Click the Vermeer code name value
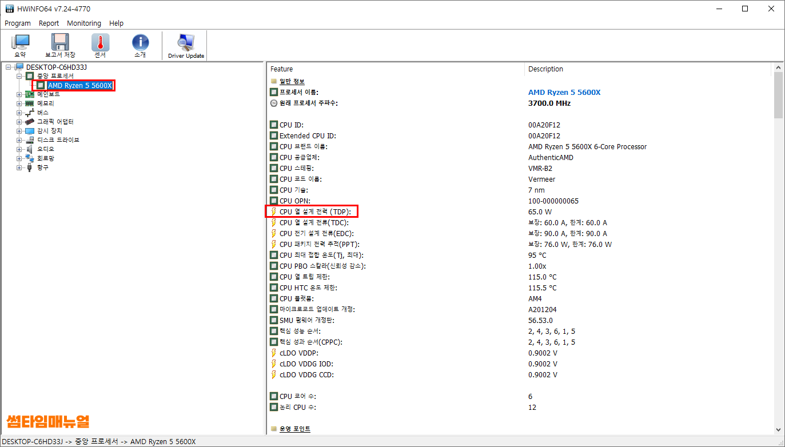 pos(541,179)
